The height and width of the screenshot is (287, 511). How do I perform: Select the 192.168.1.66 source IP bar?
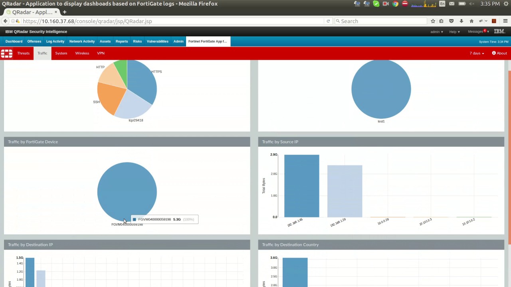pos(301,186)
